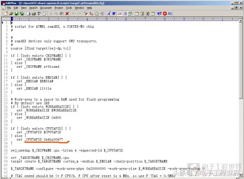The height and width of the screenshot is (179, 244).
Task: Open the document icon left of File menu
Action: (4, 8)
